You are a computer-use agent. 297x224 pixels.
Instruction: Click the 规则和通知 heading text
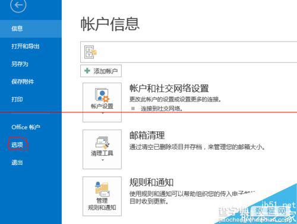[151, 182]
